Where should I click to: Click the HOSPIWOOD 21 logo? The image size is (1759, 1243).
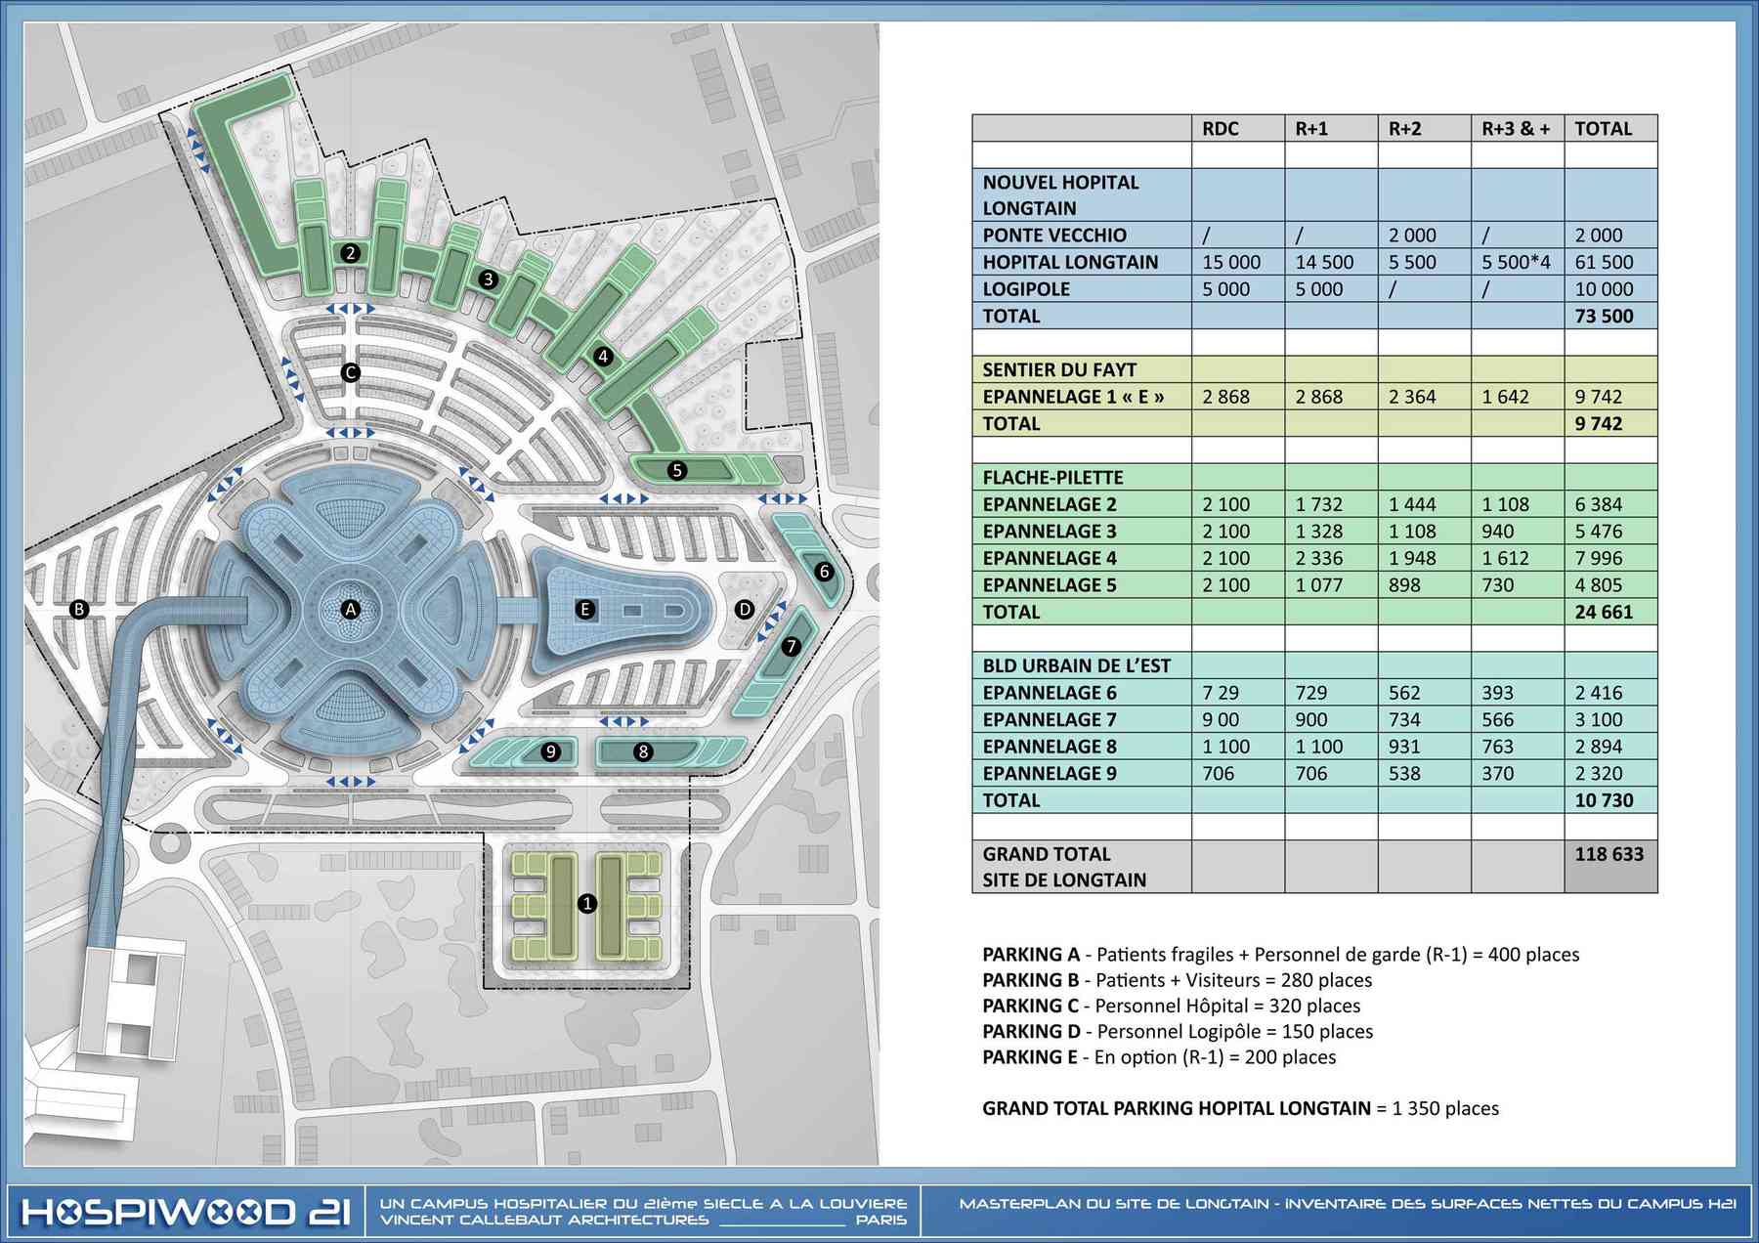(x=186, y=1213)
